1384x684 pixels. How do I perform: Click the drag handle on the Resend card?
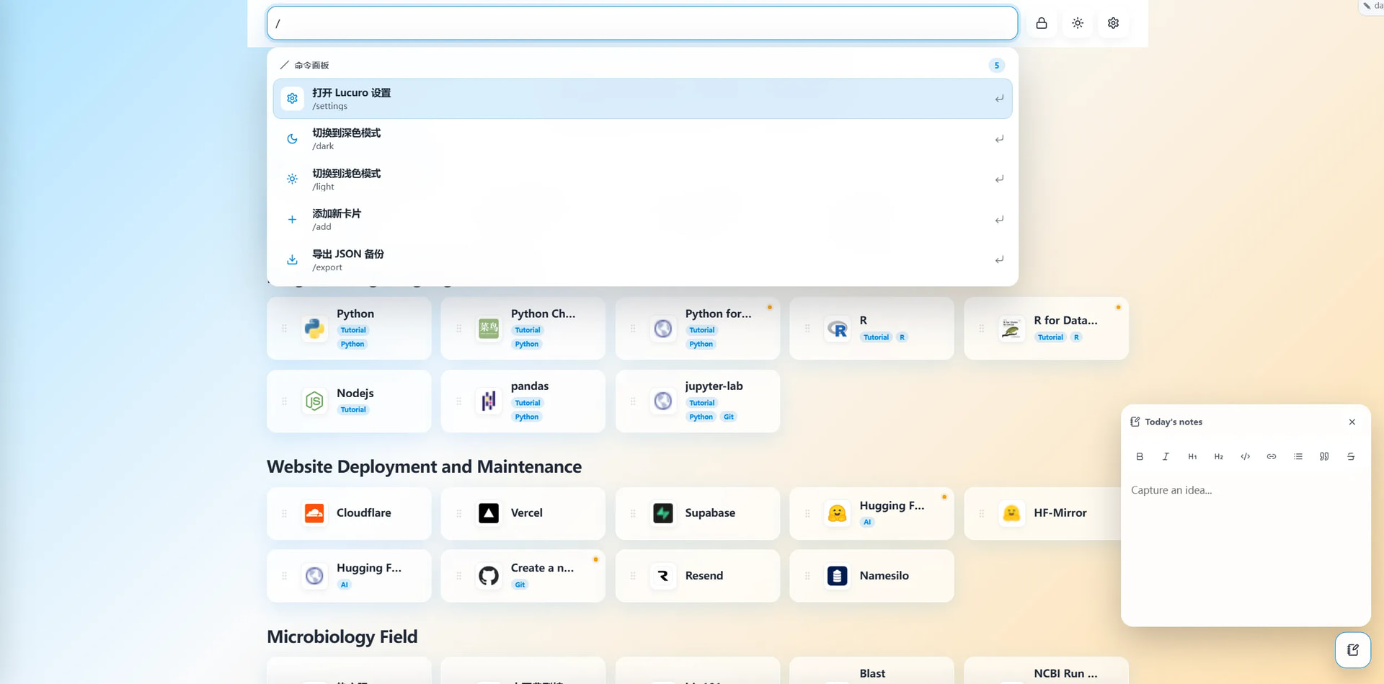(633, 576)
